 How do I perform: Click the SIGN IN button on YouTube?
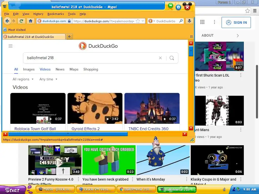pyautogui.click(x=236, y=22)
